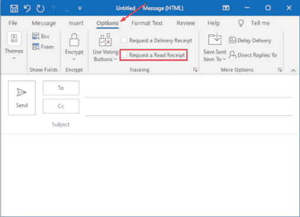Open Customize Quick Access Toolbar dropdown
Screen dimensions: 300x217
click(80, 8)
